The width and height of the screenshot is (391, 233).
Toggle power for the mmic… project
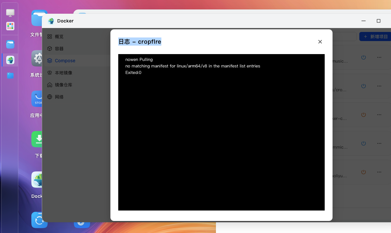(364, 143)
